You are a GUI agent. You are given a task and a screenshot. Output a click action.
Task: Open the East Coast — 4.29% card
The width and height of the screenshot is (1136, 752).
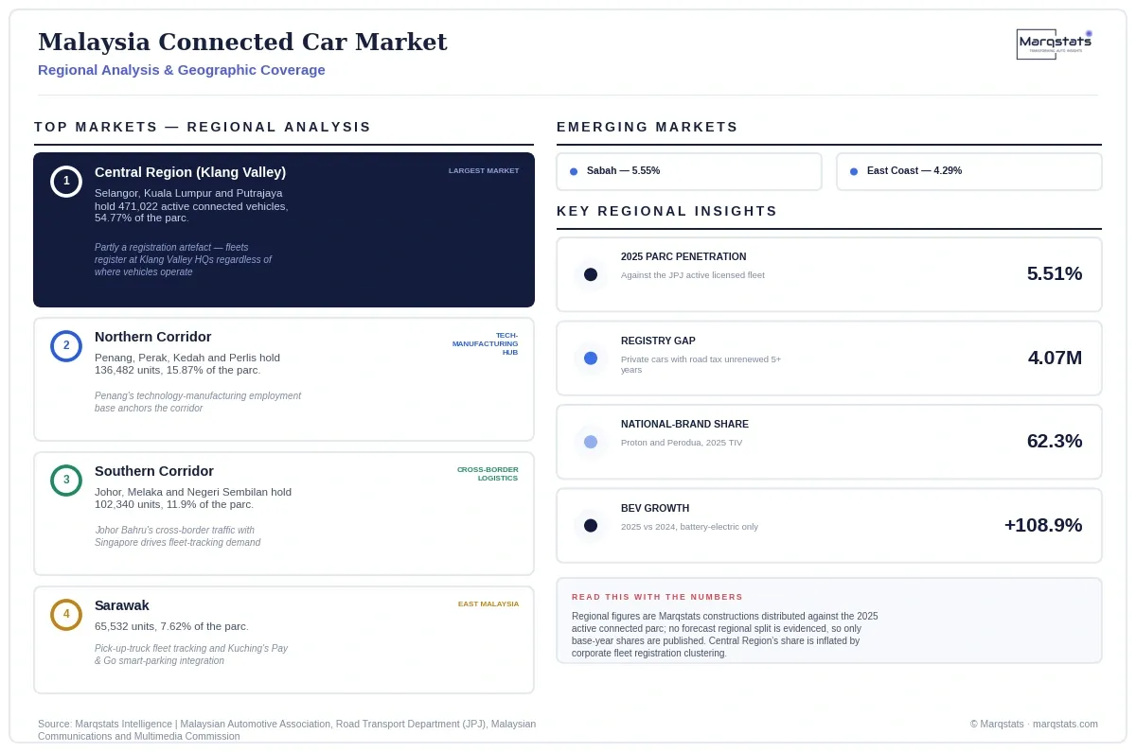point(969,171)
